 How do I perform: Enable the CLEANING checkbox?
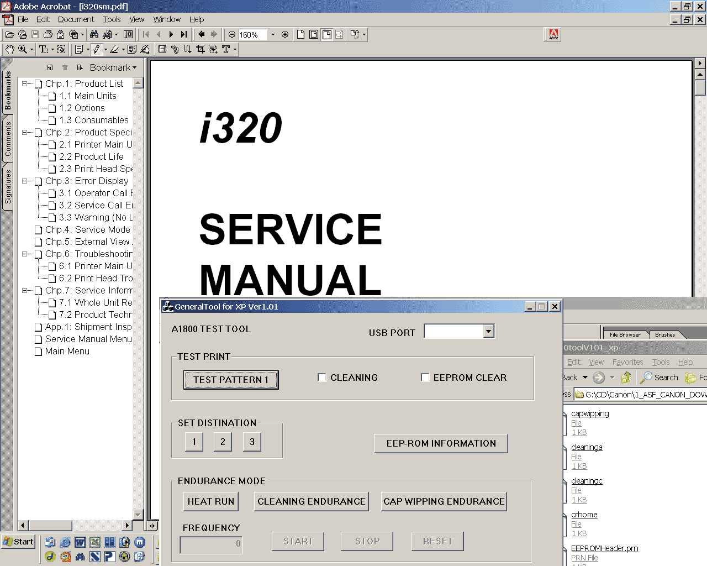[322, 378]
